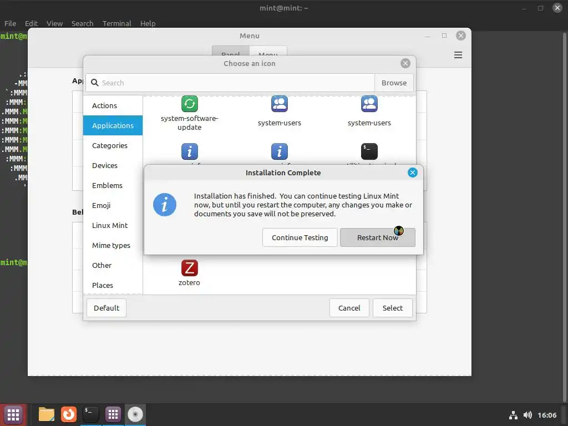
Task: Open the network tray icon
Action: 513,415
